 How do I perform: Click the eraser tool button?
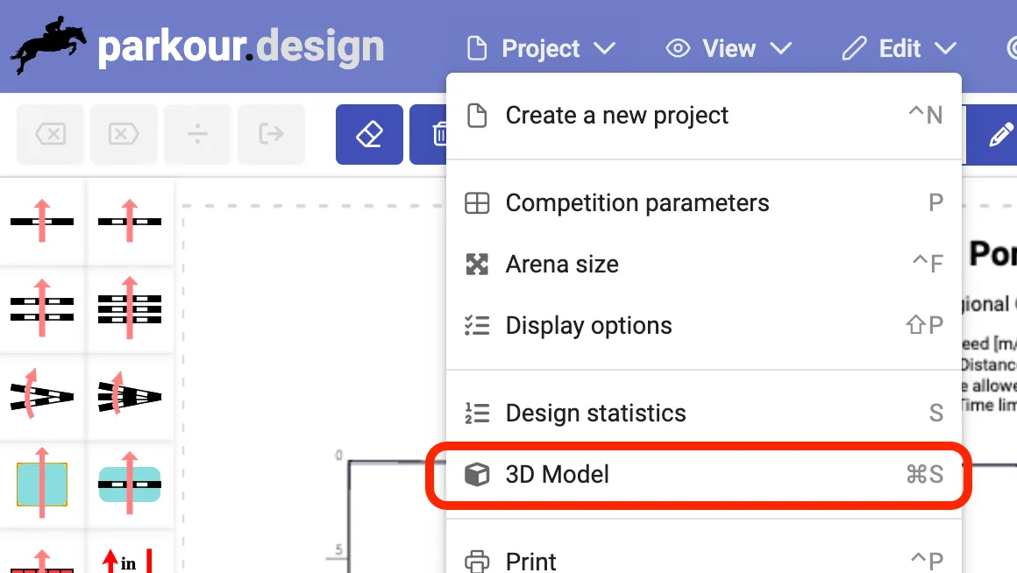[369, 134]
